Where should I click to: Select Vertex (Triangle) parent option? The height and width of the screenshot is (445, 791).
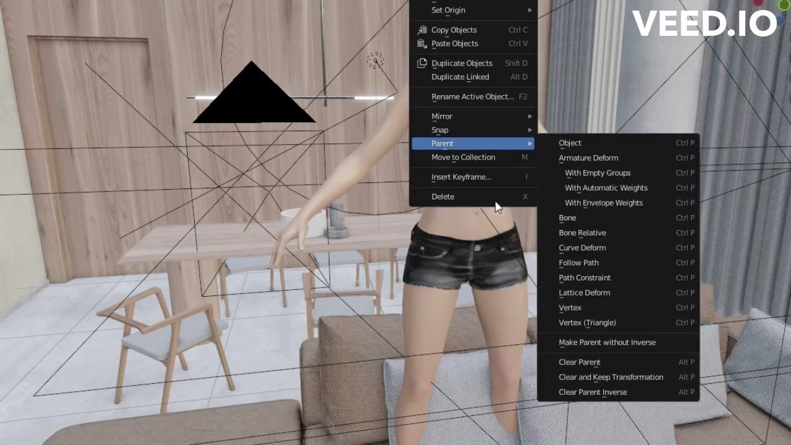point(587,323)
